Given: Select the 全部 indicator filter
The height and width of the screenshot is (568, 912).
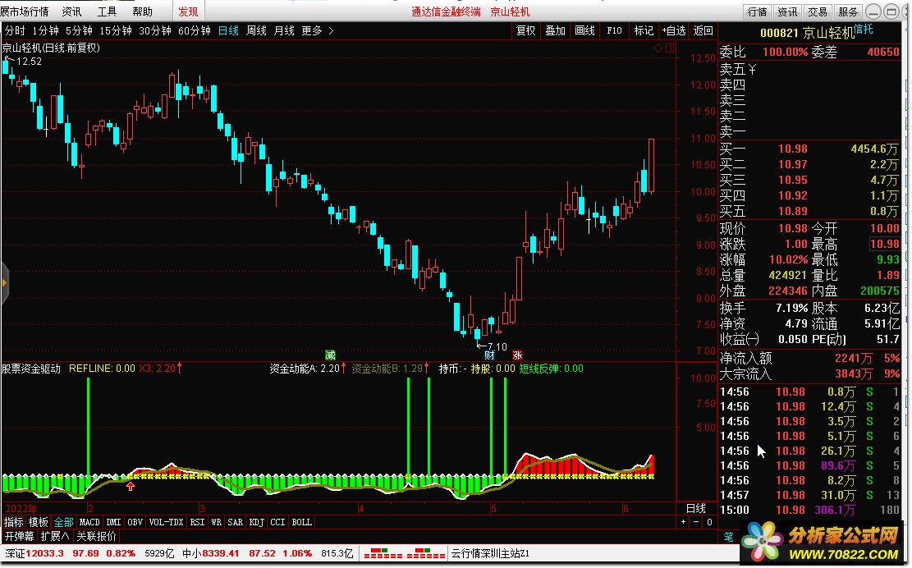Looking at the screenshot, I should 64,522.
